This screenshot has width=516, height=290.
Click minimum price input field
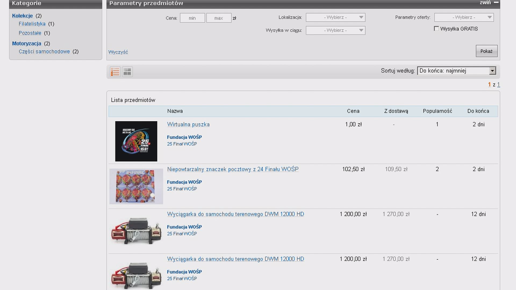(192, 18)
